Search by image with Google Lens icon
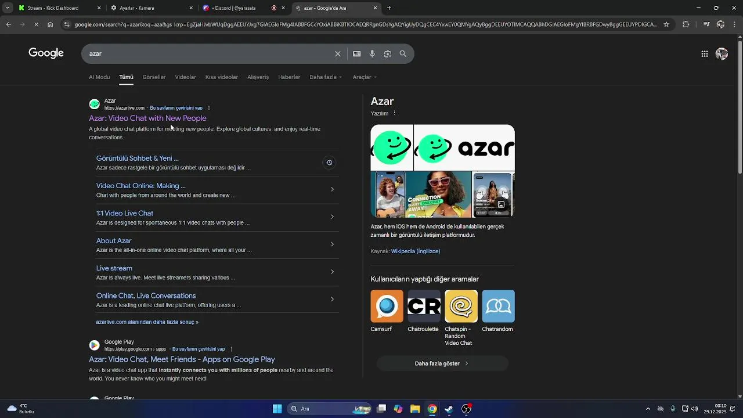The width and height of the screenshot is (743, 418). pyautogui.click(x=388, y=54)
